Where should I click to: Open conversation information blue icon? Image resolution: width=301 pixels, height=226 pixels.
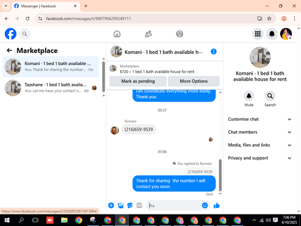pyautogui.click(x=214, y=52)
